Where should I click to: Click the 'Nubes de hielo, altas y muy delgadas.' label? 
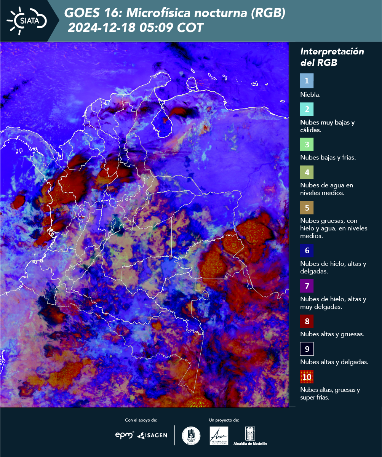(333, 303)
